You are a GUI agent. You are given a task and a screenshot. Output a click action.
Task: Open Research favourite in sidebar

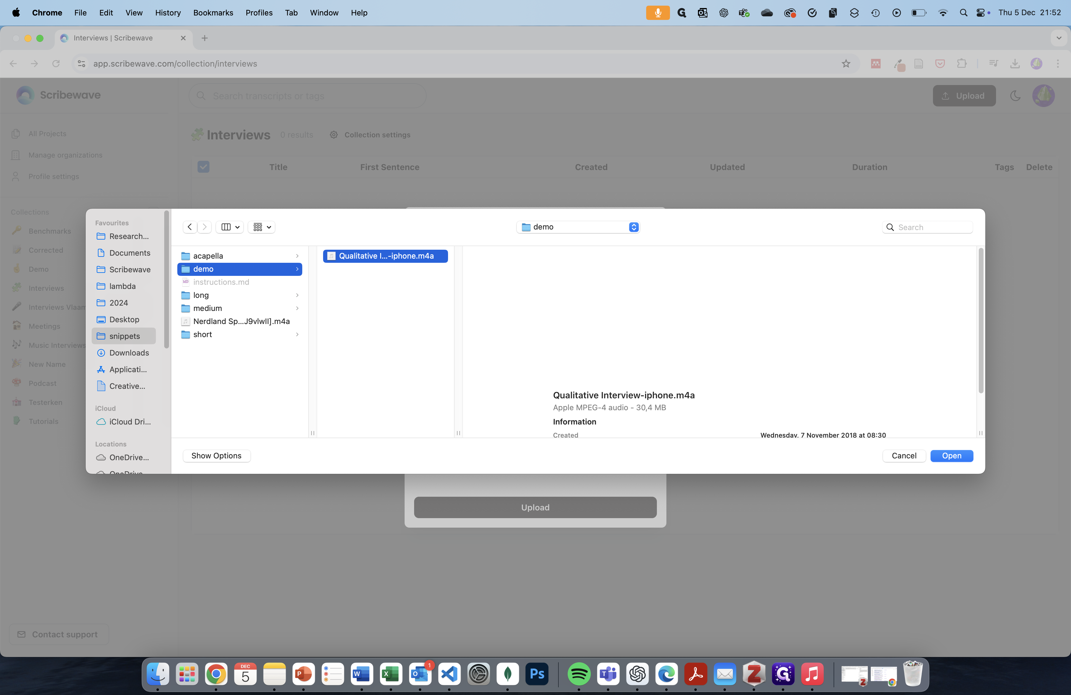tap(124, 236)
